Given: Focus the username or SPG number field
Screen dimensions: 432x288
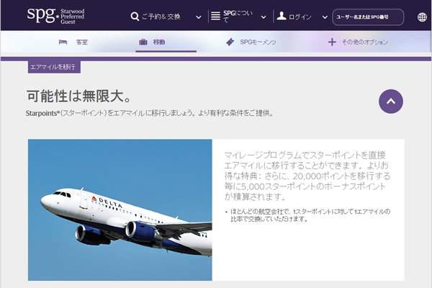Looking at the screenshot, I should pyautogui.click(x=368, y=17).
